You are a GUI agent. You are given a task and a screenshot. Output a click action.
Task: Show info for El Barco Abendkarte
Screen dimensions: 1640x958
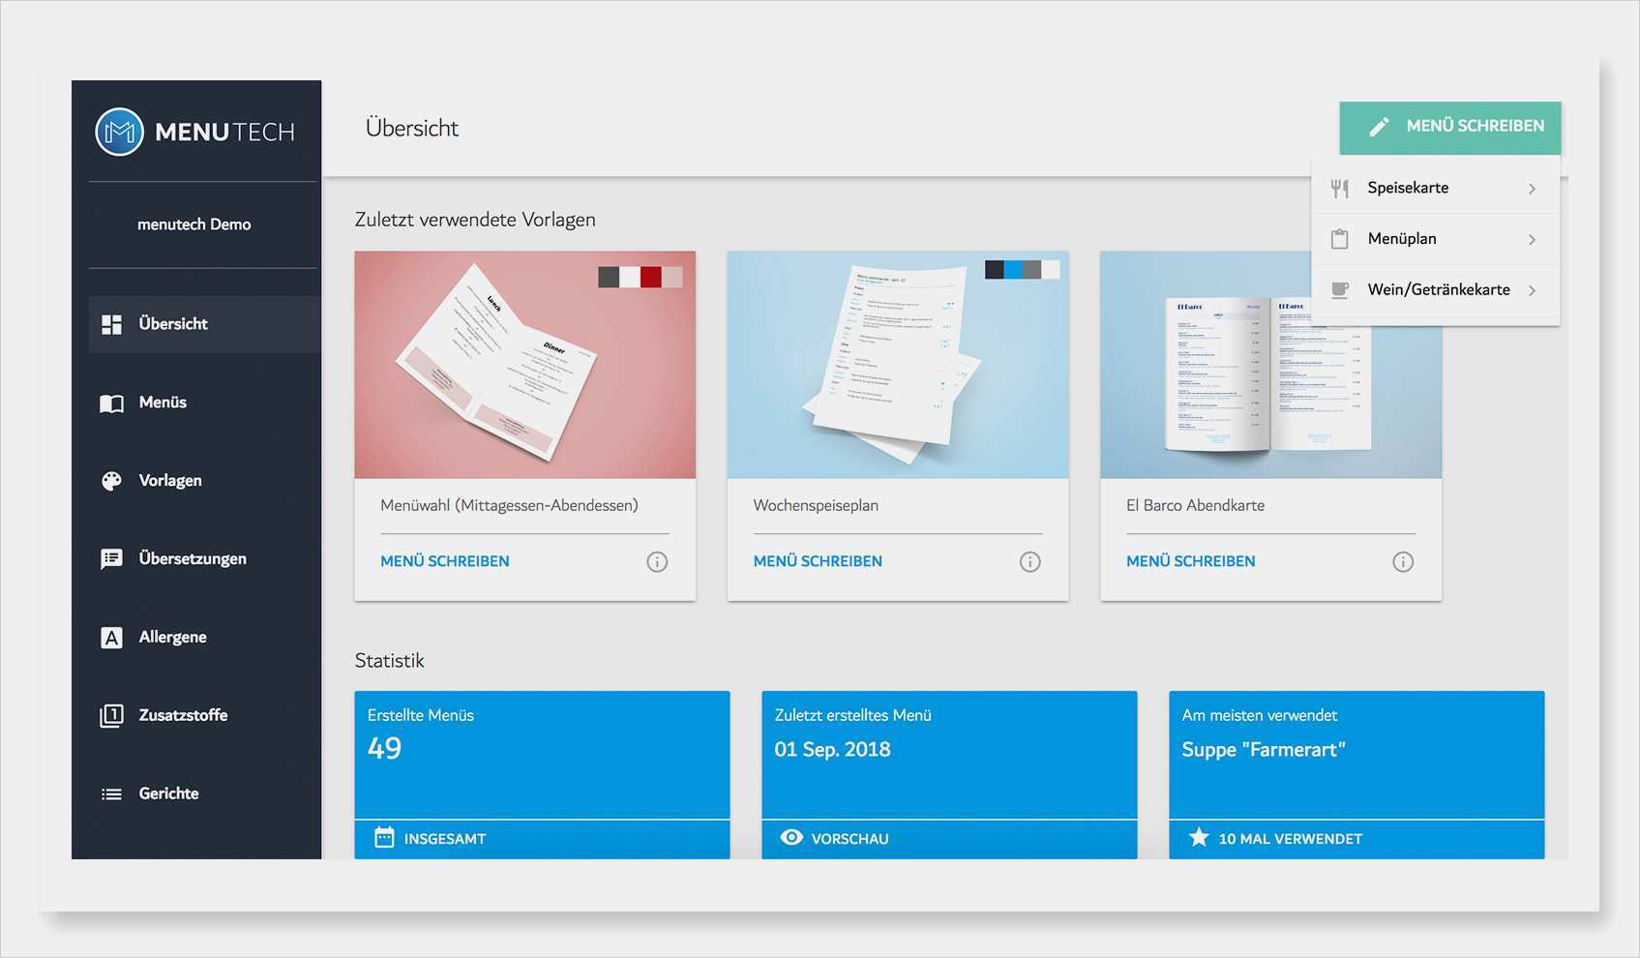pos(1402,562)
